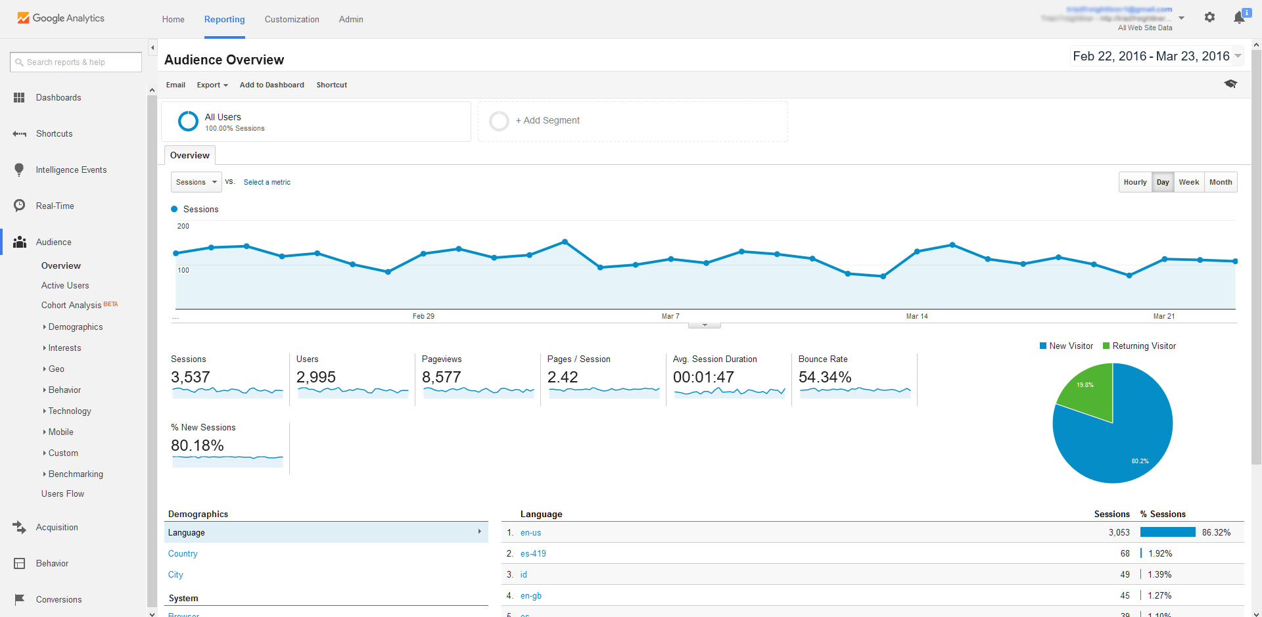Viewport: 1262px width, 617px height.
Task: Switch chart granularity to Week
Action: pos(1188,182)
